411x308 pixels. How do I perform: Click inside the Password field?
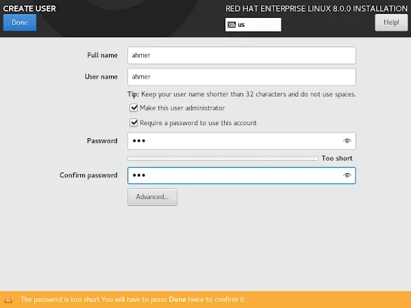coord(241,141)
